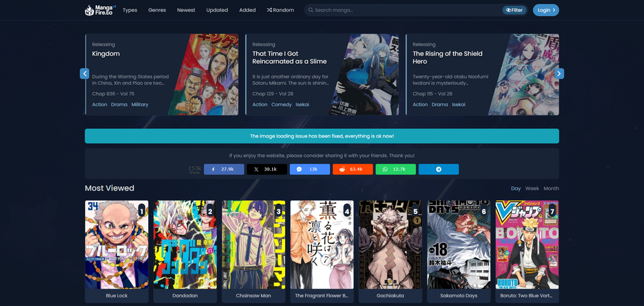Open the Newest page
Image resolution: width=644 pixels, height=306 pixels.
[186, 10]
